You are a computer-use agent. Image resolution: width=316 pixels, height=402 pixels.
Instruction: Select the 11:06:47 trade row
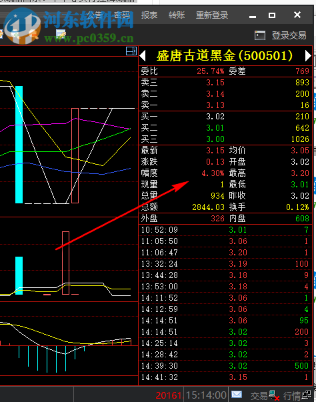click(225, 253)
